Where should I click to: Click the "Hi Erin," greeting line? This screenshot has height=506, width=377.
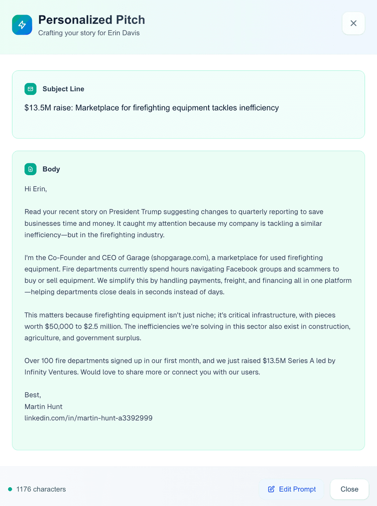pyautogui.click(x=36, y=188)
